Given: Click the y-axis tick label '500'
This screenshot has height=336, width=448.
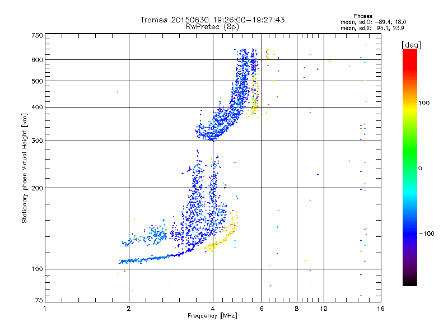Looking at the screenshot, I should click(x=37, y=81).
